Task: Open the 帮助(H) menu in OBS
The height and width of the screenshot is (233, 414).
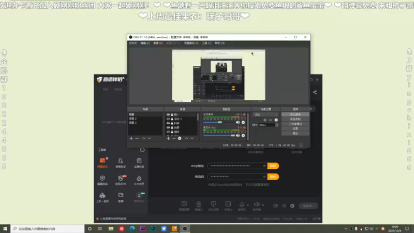Action: [x=219, y=43]
